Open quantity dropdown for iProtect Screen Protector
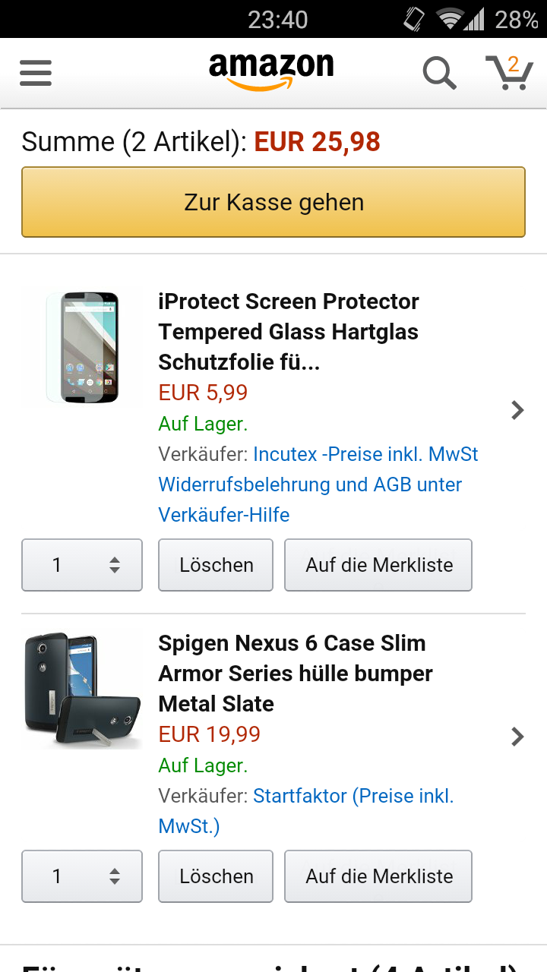Viewport: 547px width, 972px height. [x=82, y=565]
